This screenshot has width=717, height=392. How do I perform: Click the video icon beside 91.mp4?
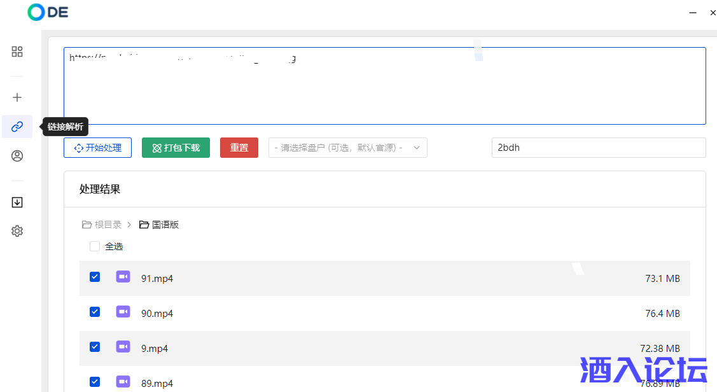click(123, 277)
